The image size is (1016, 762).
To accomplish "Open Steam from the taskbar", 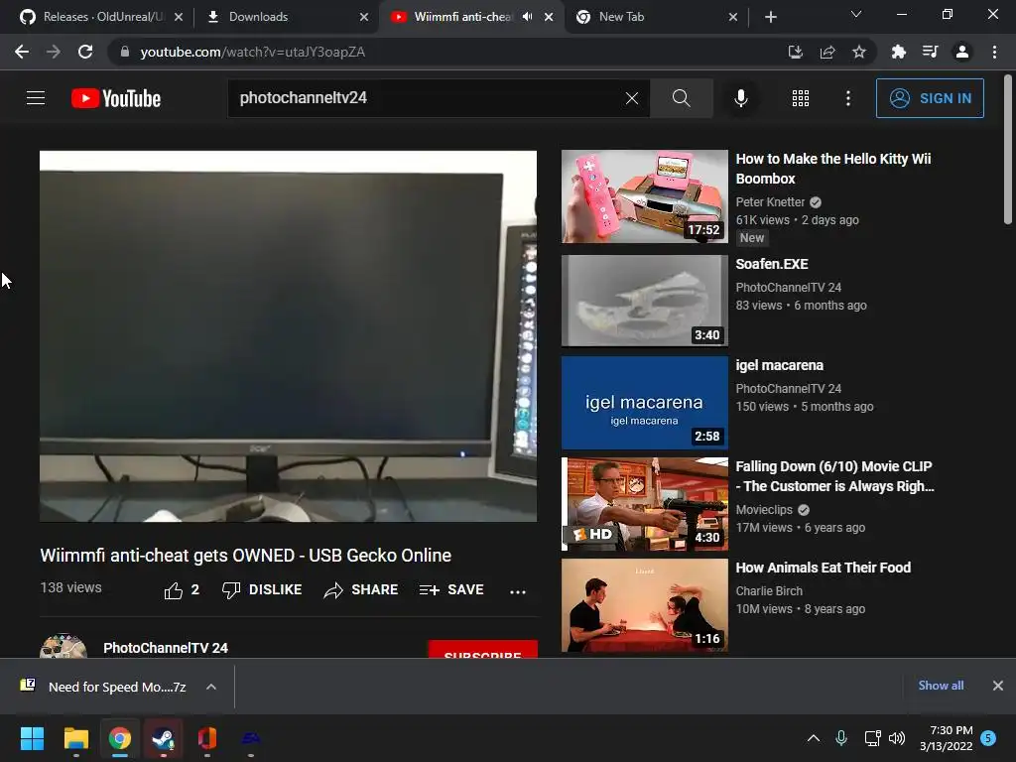I will pos(164,738).
